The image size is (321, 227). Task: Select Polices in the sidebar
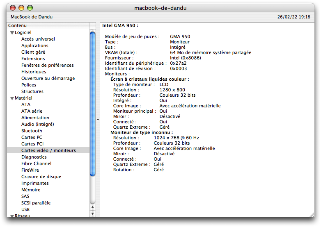coord(29,85)
